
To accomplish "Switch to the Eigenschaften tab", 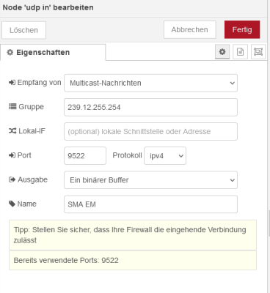I will tap(53, 52).
